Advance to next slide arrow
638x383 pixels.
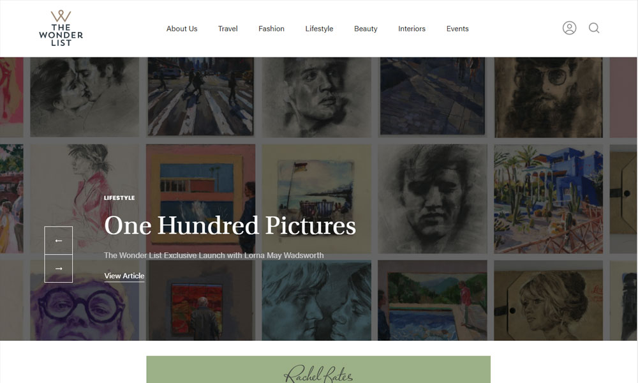pyautogui.click(x=59, y=269)
